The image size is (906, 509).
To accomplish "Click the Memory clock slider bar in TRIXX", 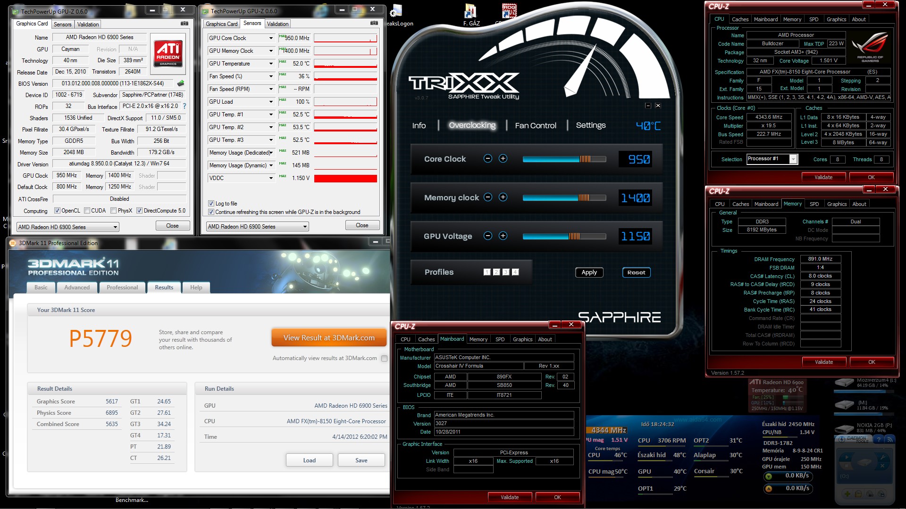I will (564, 198).
